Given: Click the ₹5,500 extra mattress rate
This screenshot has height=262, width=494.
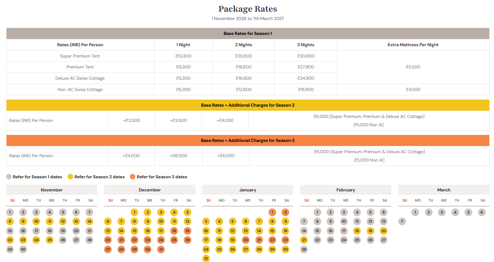Looking at the screenshot, I should click(413, 67).
